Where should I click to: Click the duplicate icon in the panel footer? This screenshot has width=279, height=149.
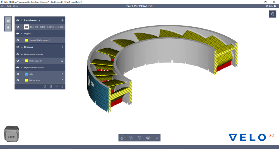(x=45, y=86)
